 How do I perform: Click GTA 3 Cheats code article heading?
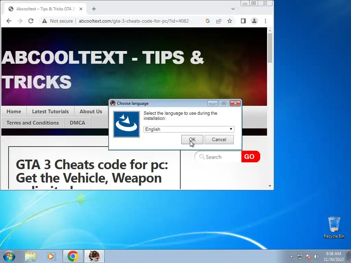(92, 174)
